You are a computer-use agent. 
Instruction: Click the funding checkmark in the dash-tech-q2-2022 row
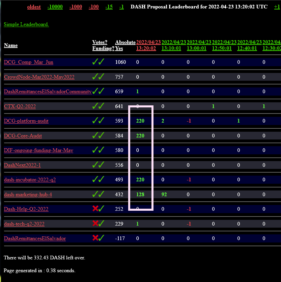[x=101, y=223]
